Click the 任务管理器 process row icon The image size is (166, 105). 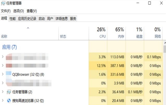click(9, 92)
